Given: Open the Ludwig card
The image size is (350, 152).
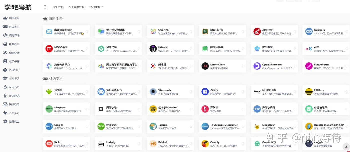Looking at the screenshot, I should pos(118,144).
